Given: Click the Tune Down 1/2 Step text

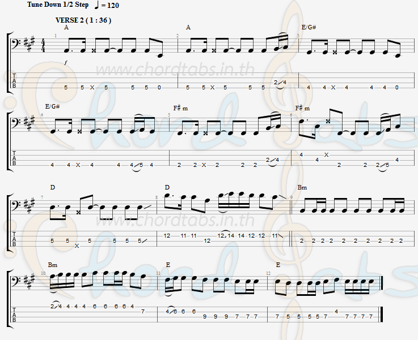Looking at the screenshot, I should (x=58, y=5).
